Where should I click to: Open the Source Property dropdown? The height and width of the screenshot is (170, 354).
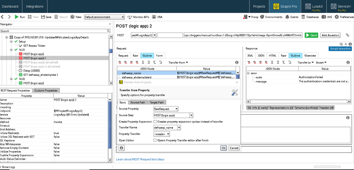click(166, 109)
